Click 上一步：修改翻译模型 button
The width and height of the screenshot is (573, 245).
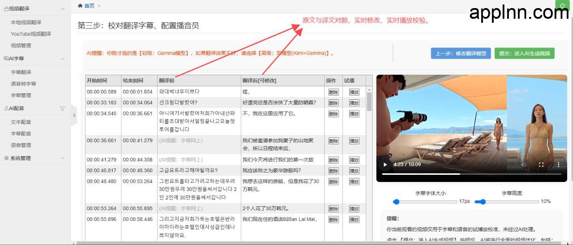[461, 53]
